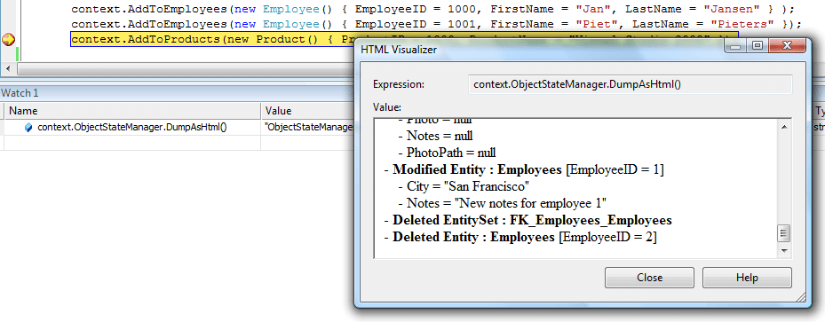Maximize the HTML Visualizer window
This screenshot has width=825, height=322.
758,46
